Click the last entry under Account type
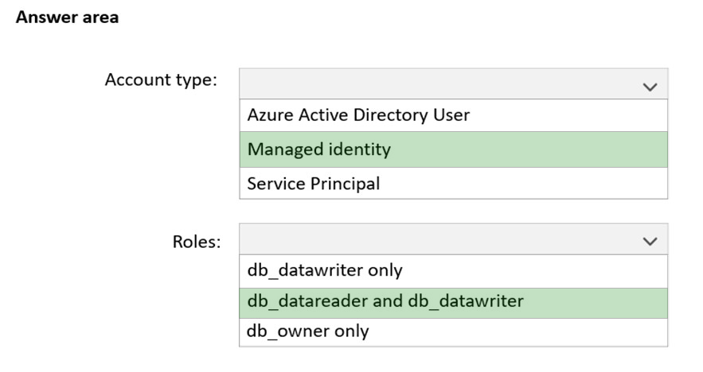Image resolution: width=703 pixels, height=372 pixels. tap(453, 183)
